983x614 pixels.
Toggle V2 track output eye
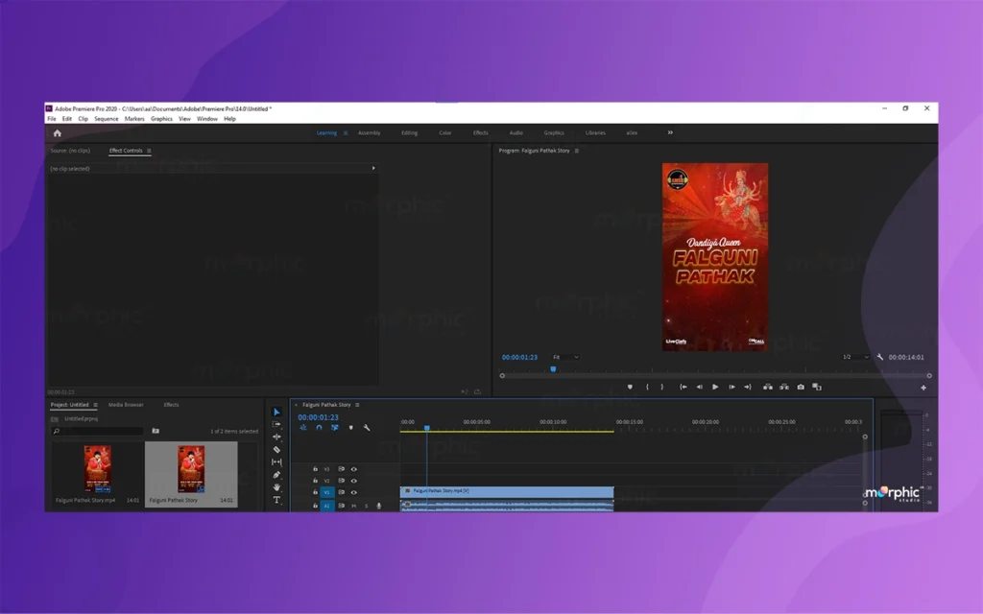click(353, 482)
